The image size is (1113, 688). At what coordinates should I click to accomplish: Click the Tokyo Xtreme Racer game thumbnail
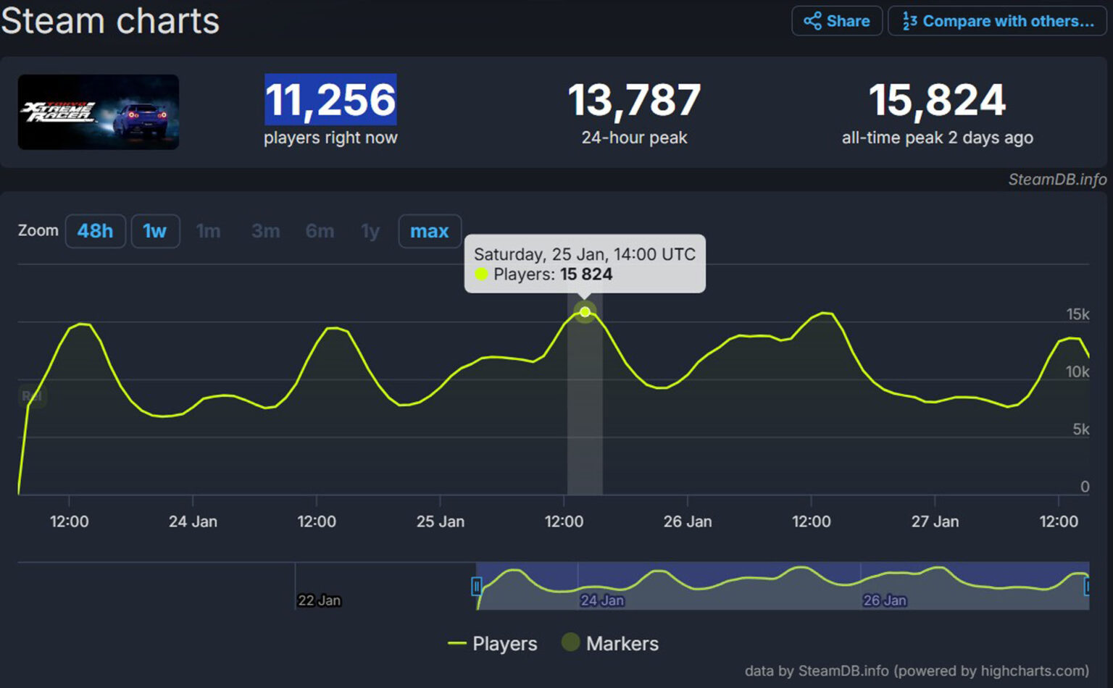coord(99,112)
